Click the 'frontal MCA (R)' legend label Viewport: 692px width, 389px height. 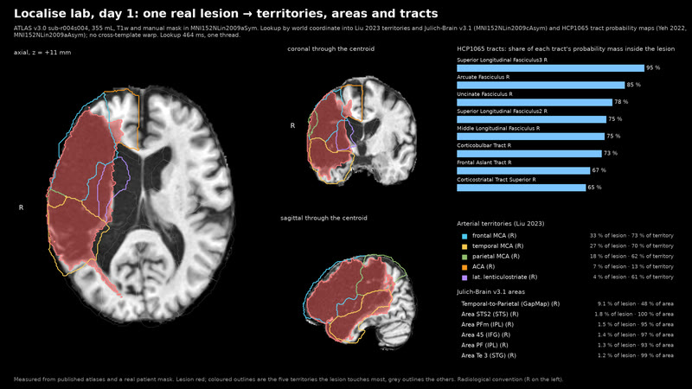click(x=494, y=236)
